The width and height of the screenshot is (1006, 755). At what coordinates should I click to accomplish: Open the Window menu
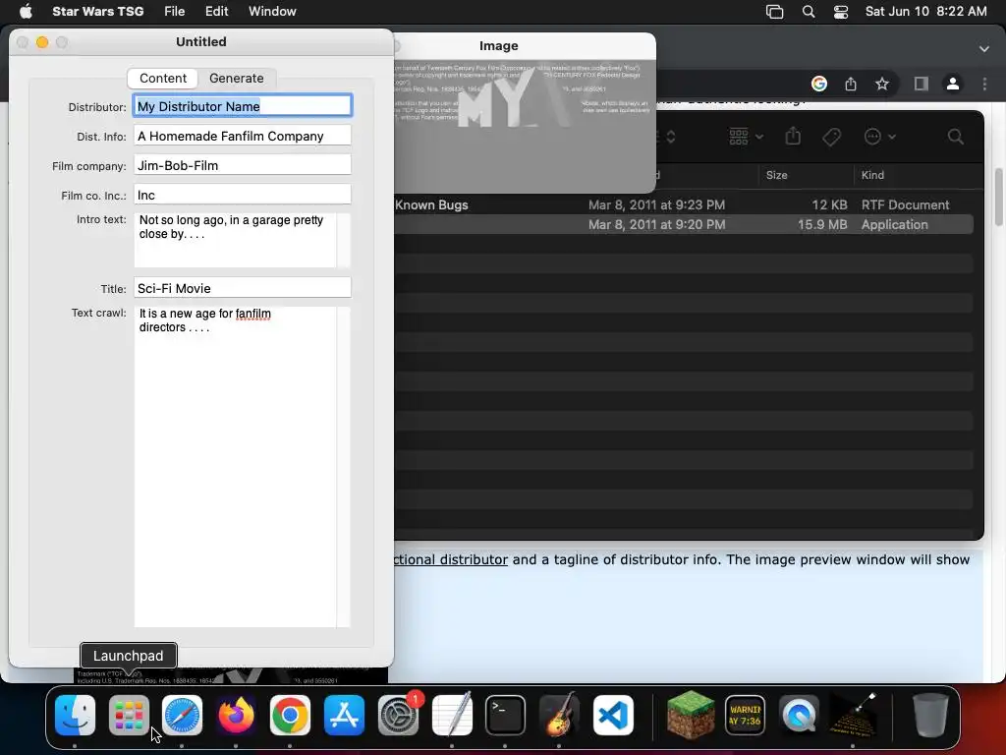[272, 12]
